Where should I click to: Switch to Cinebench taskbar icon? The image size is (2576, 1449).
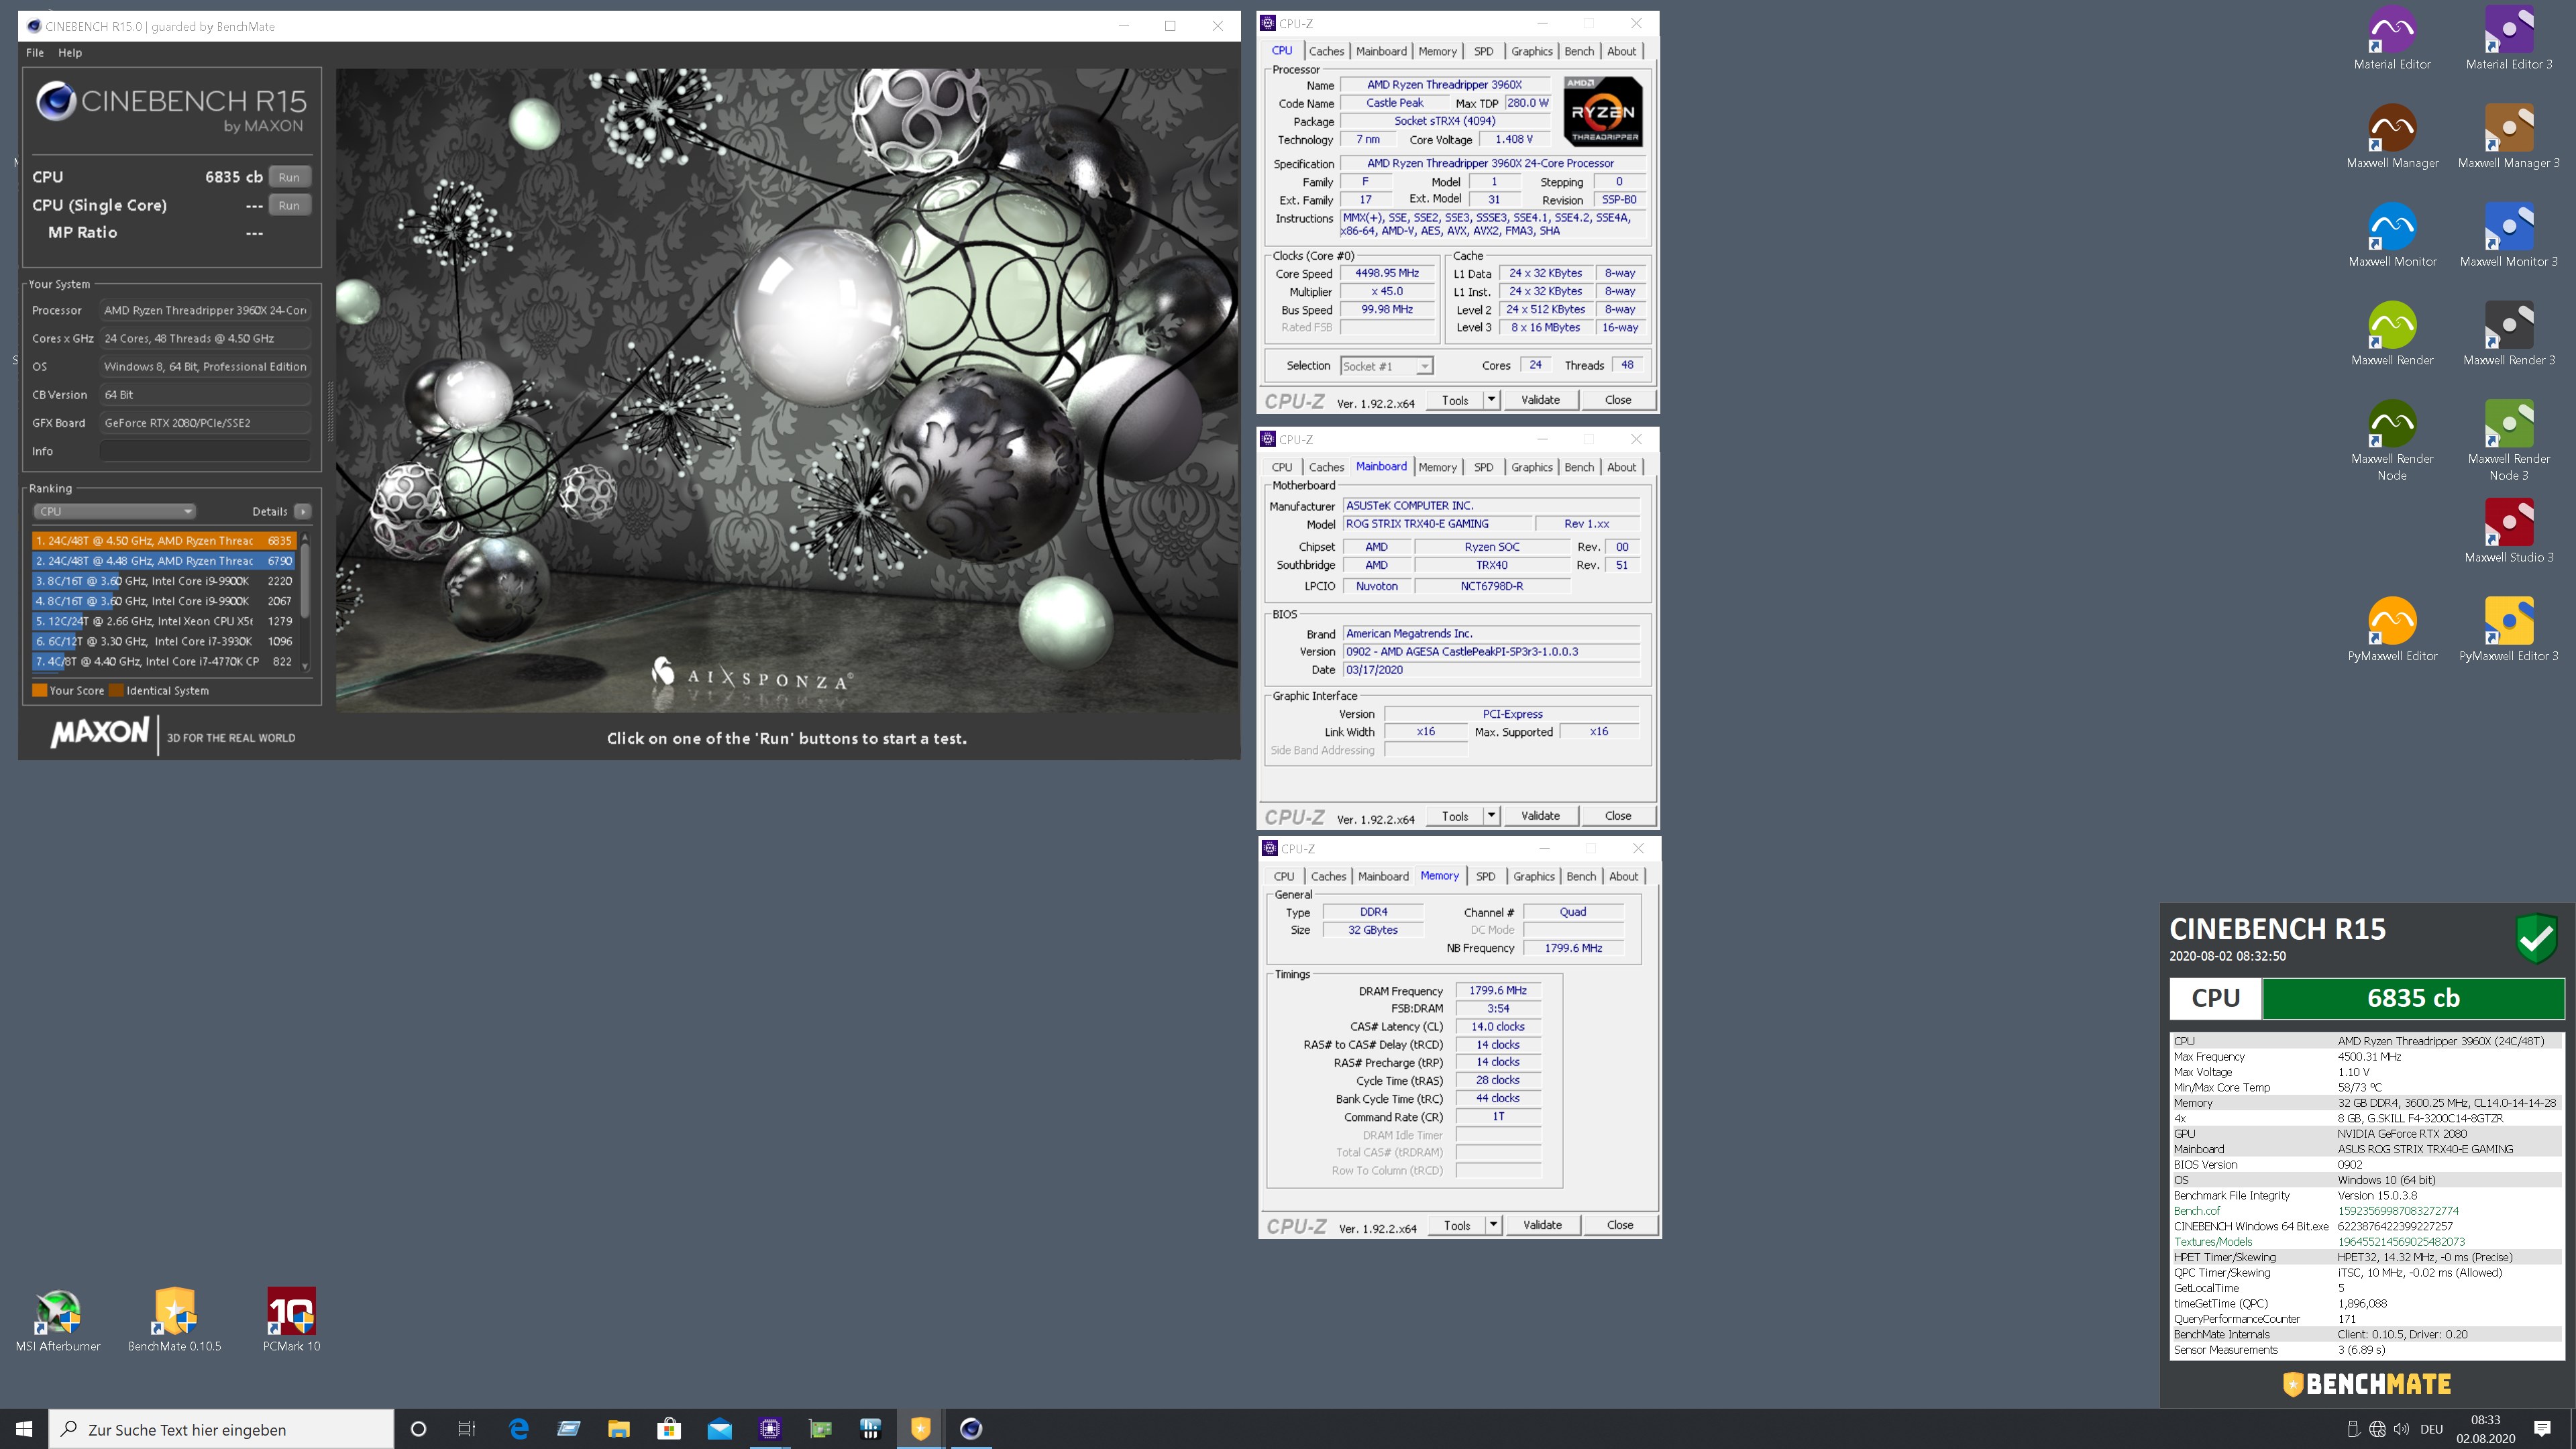coord(970,1429)
